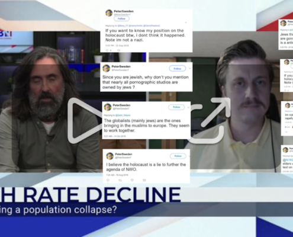Click PeterSweden avatar on the globalists tweet
The height and width of the screenshot is (237, 293).
point(108,107)
